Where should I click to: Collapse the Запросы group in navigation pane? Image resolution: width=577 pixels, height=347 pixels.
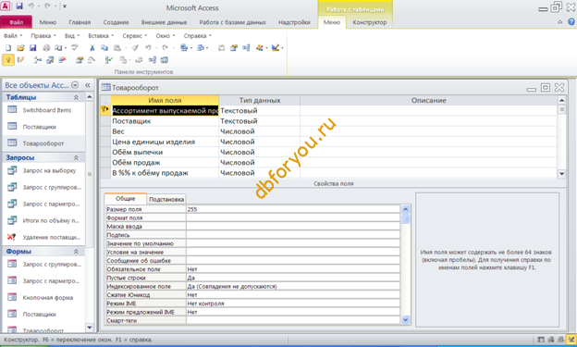tap(76, 157)
